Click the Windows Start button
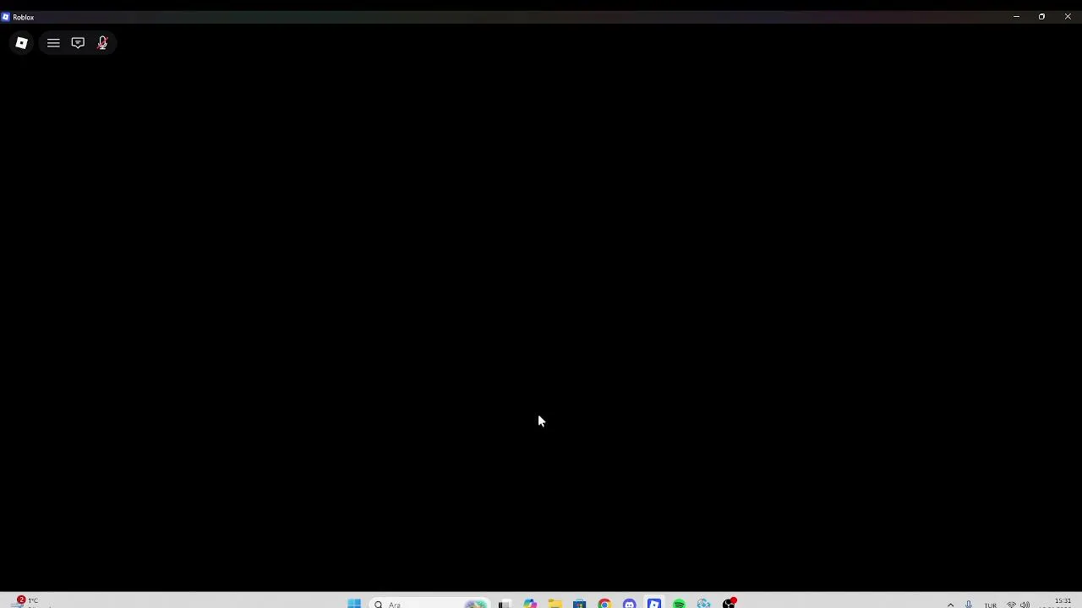The height and width of the screenshot is (608, 1082). pyautogui.click(x=354, y=603)
